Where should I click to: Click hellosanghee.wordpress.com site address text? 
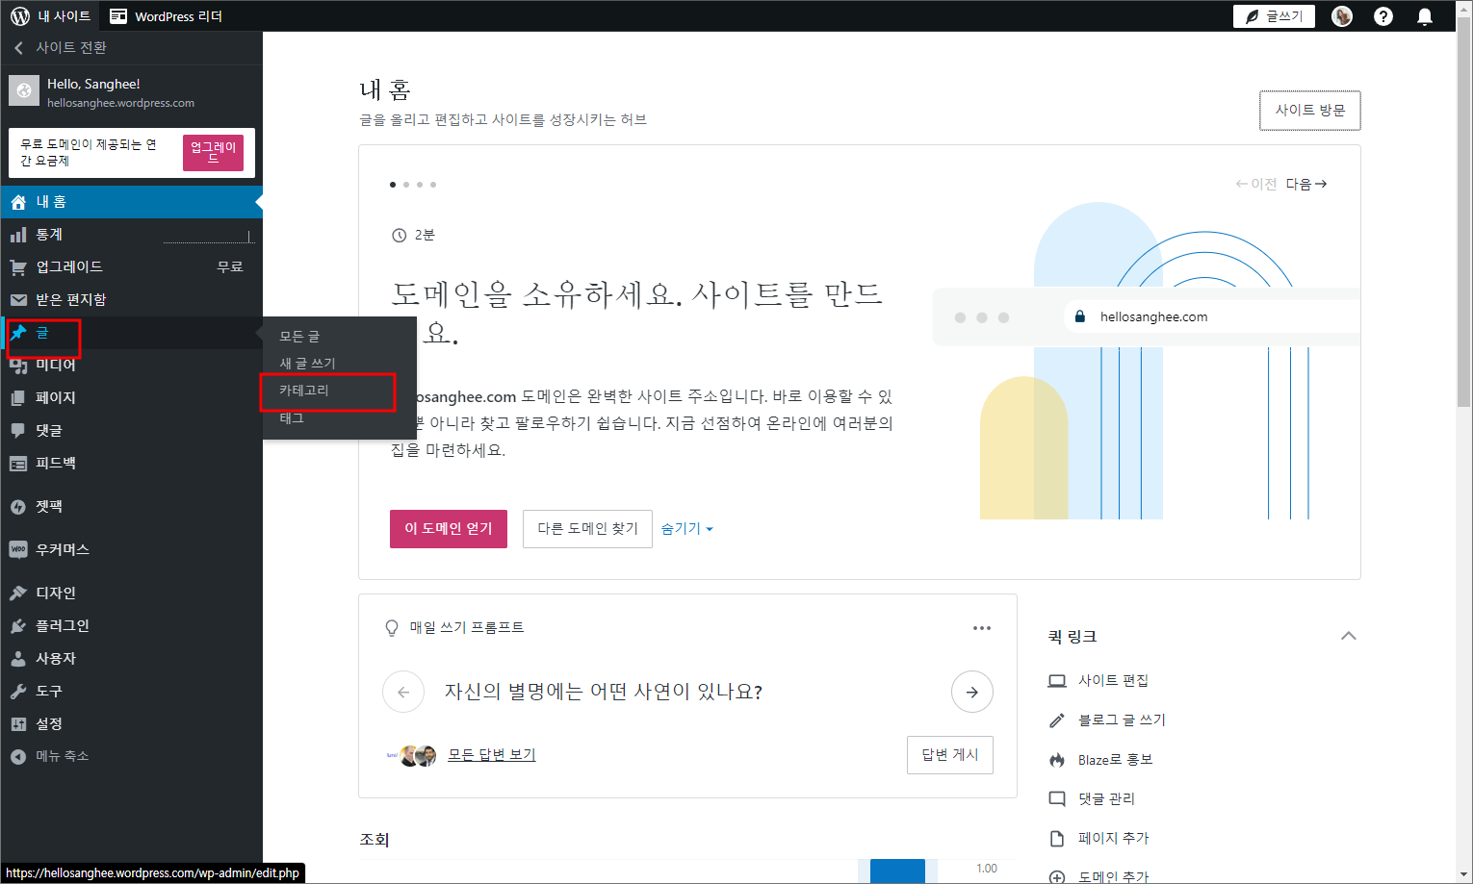click(x=120, y=103)
